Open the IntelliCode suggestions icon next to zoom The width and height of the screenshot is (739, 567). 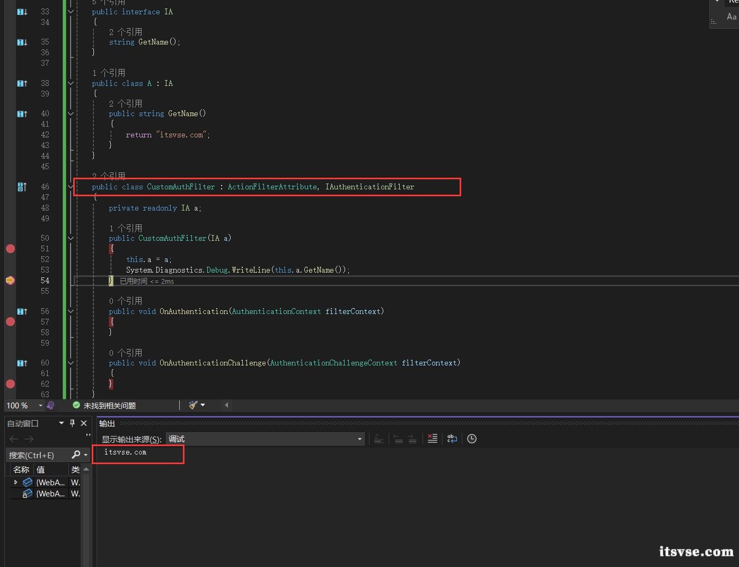point(50,405)
